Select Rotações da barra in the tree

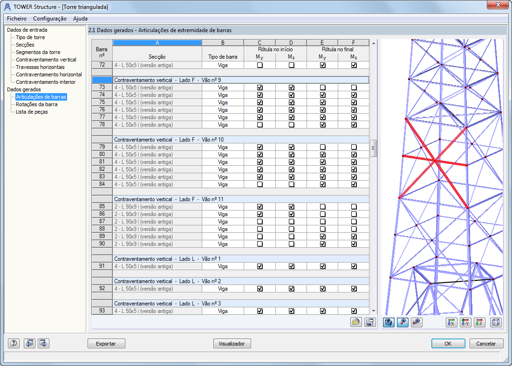pyautogui.click(x=36, y=104)
